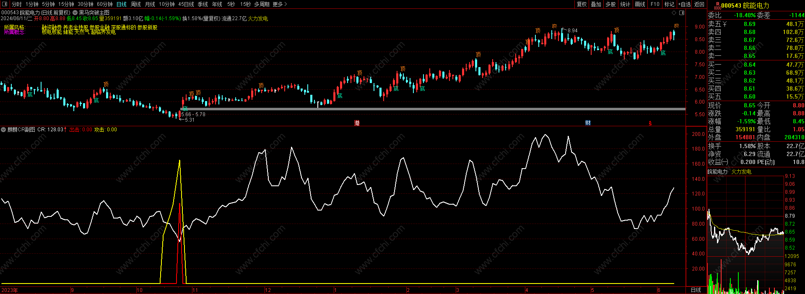Click the 卖五 price 8.69 row
805x294 pixels.
coord(756,24)
